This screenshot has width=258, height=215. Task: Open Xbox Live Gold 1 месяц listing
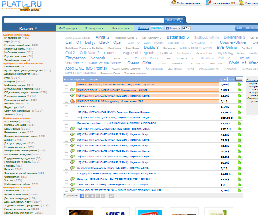(x=113, y=185)
